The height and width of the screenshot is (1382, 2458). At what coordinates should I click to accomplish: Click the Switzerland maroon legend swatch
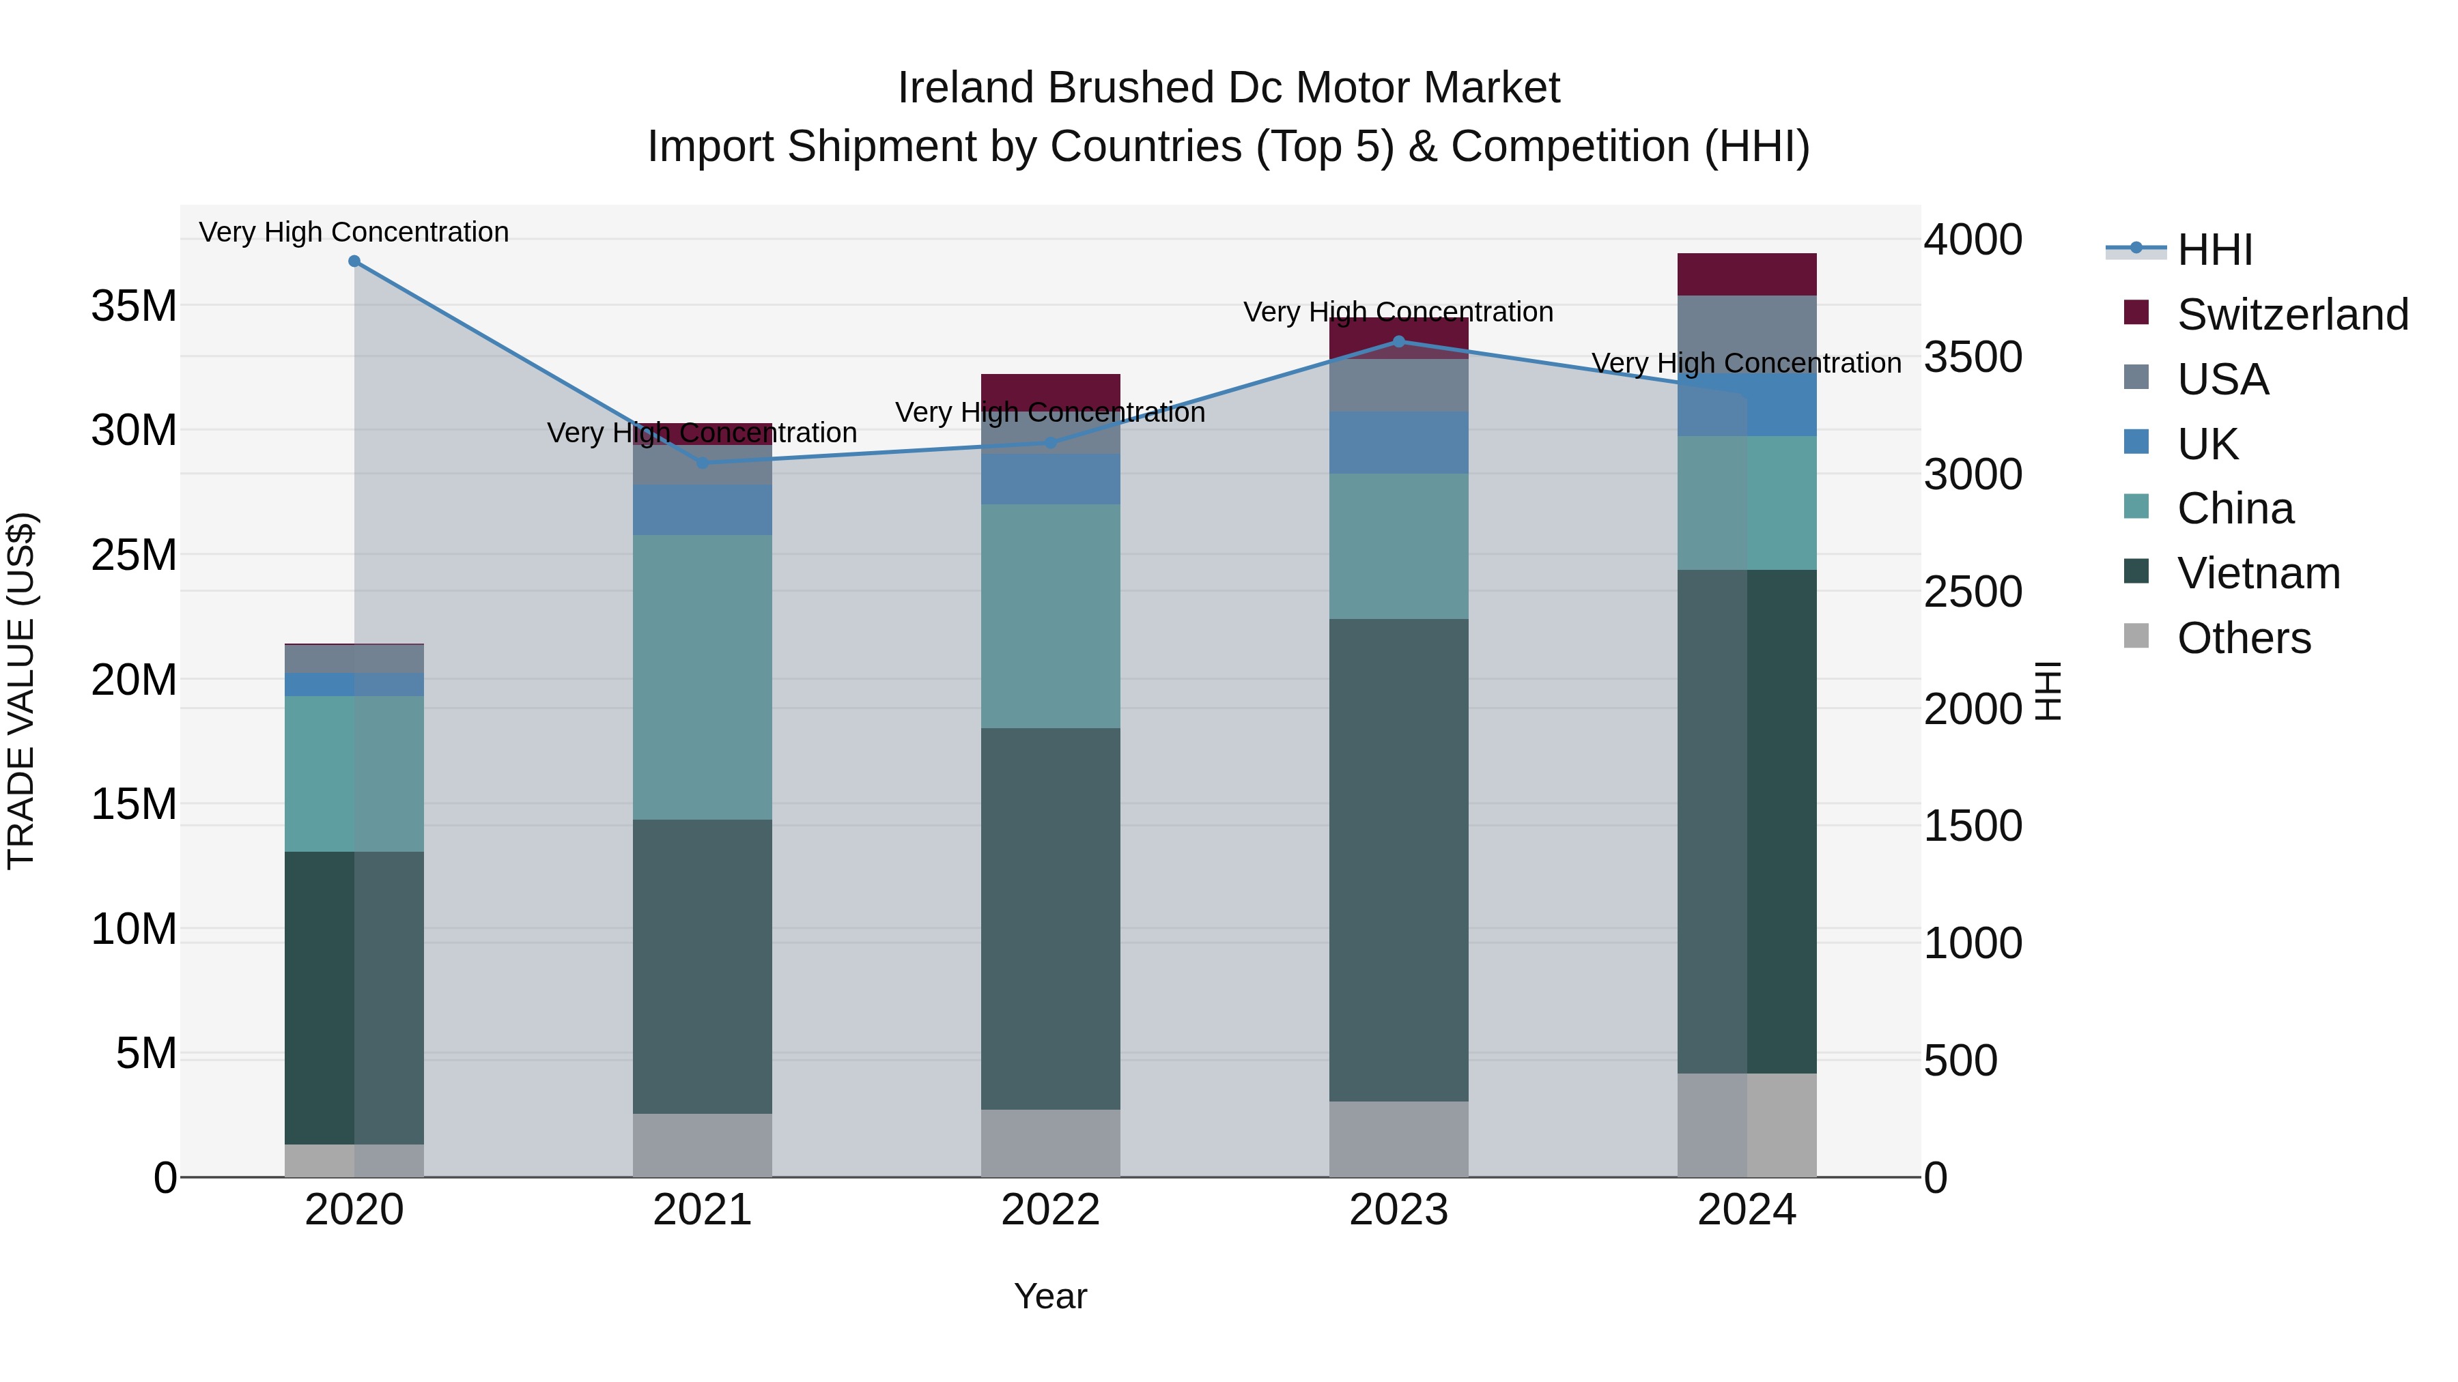pos(2136,312)
